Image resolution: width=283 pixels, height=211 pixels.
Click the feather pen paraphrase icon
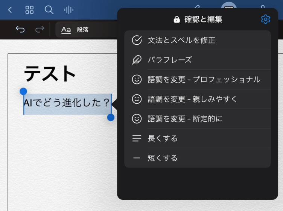click(x=137, y=60)
